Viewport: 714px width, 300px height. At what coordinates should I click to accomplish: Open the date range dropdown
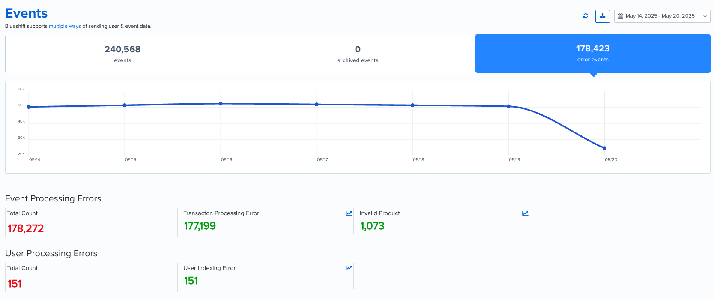(x=662, y=16)
